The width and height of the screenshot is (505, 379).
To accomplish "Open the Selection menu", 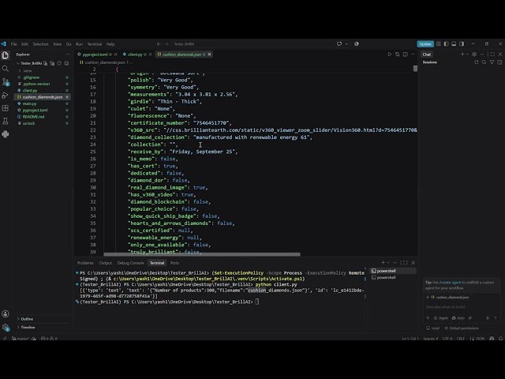I will [40, 44].
